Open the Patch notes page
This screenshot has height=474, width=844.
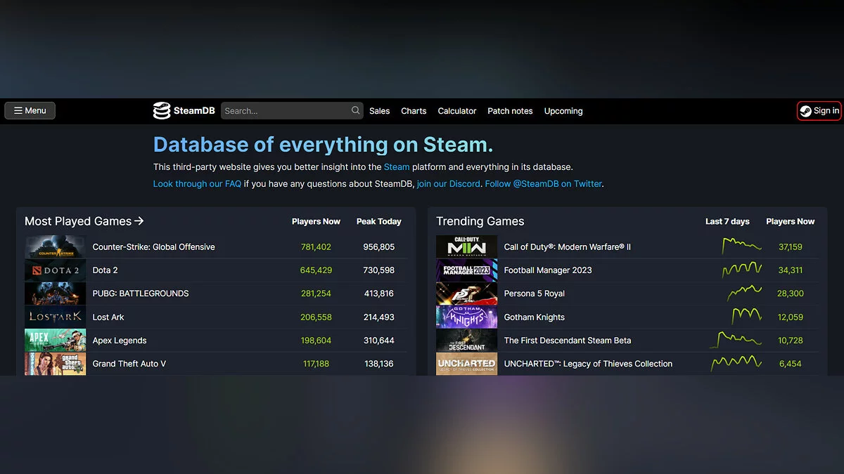click(510, 111)
